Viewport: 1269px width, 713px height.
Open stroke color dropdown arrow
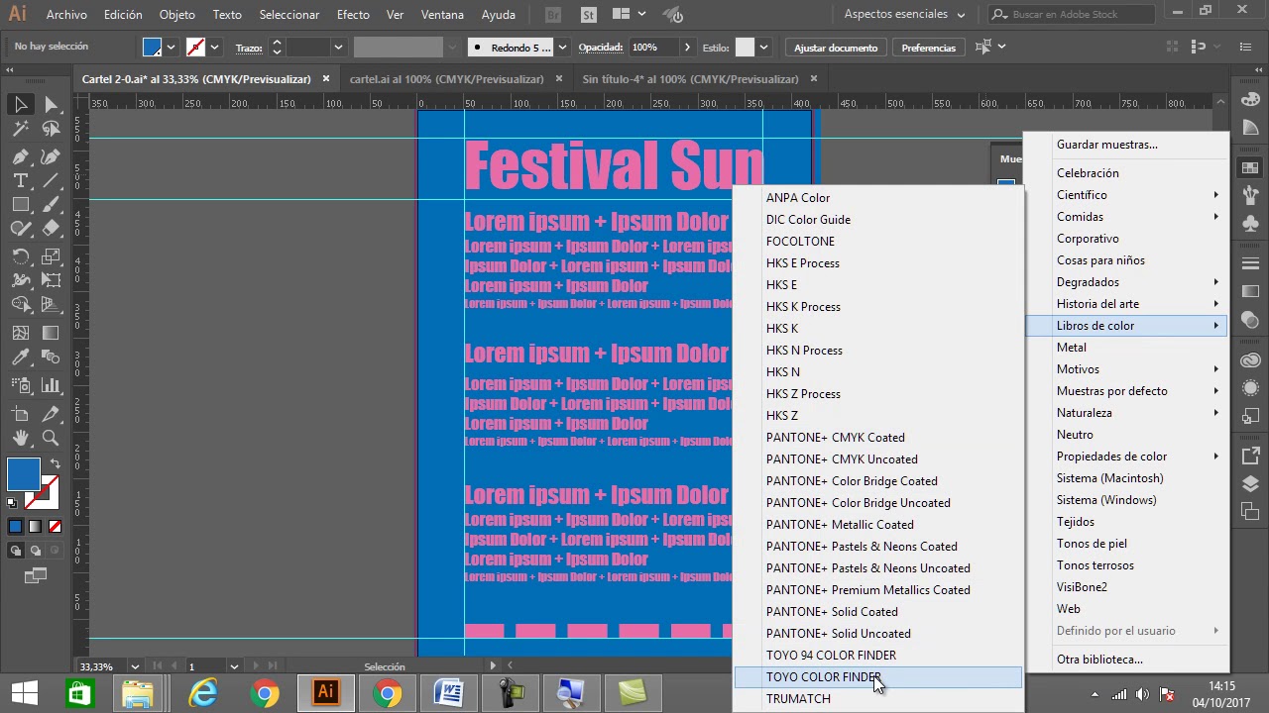[x=214, y=48]
